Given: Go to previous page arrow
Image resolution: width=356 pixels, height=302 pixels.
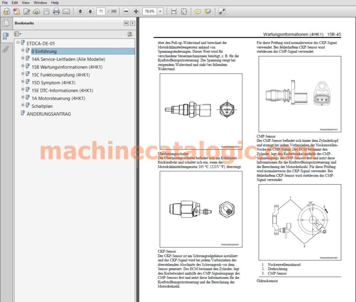Looking at the screenshot, I should click(x=80, y=11).
